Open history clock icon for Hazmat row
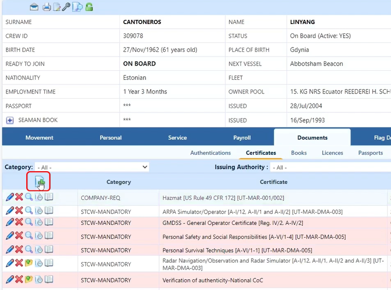 tap(39, 197)
